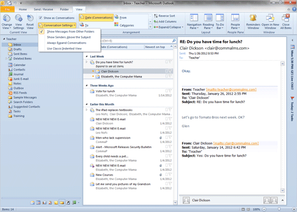The height and width of the screenshot is (212, 297).
Task: Arrange messages by From
Action: pos(121,18)
